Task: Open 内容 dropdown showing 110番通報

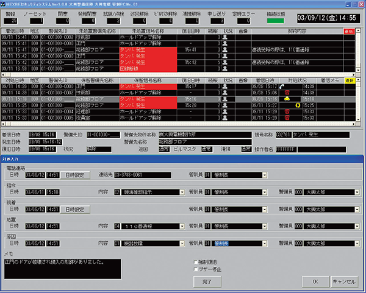Action: [182, 227]
